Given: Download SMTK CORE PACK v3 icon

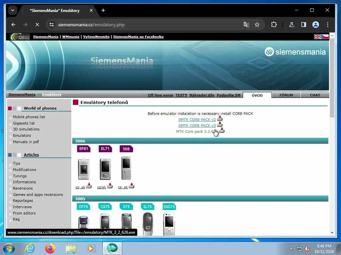Looking at the screenshot, I should [220, 124].
